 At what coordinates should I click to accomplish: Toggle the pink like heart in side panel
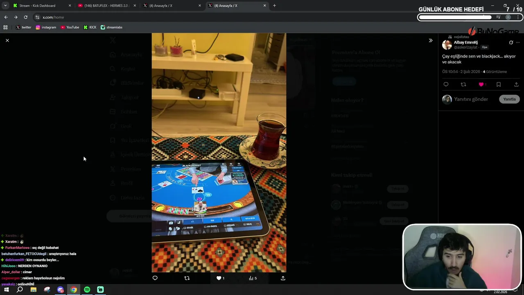click(x=481, y=84)
